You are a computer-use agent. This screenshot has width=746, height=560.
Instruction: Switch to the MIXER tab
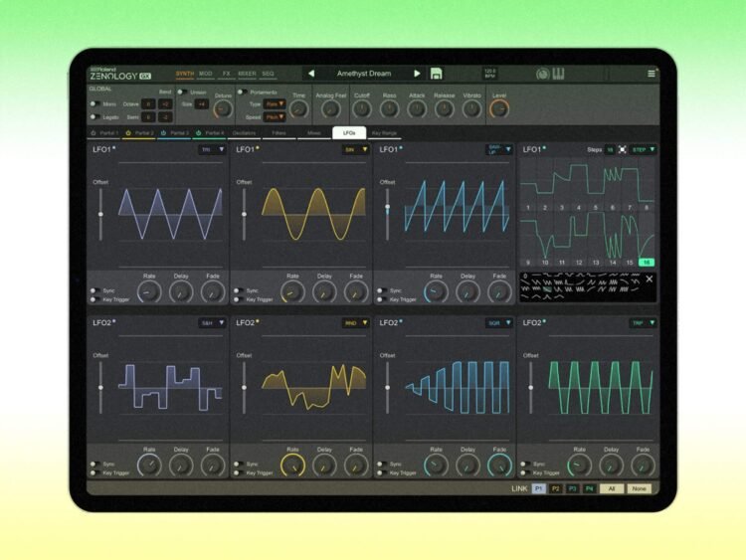(x=247, y=74)
